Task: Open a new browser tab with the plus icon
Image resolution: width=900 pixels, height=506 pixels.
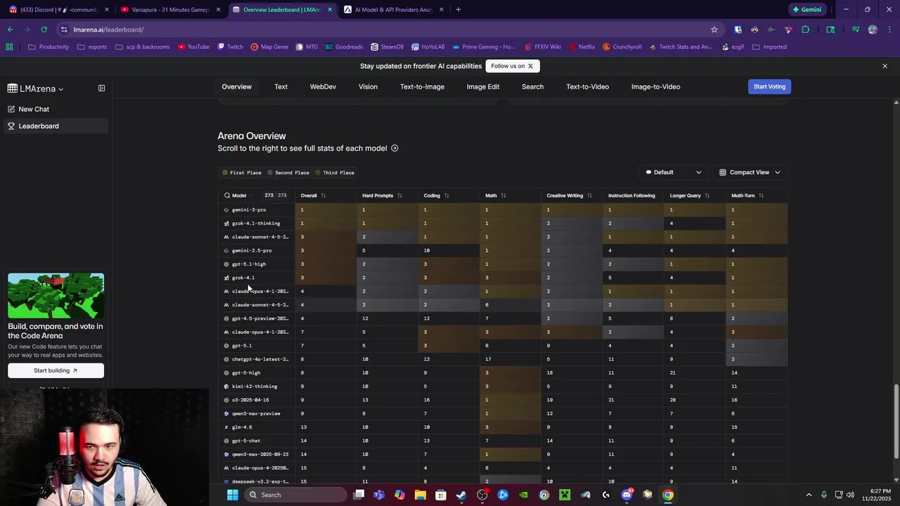Action: 458,10
